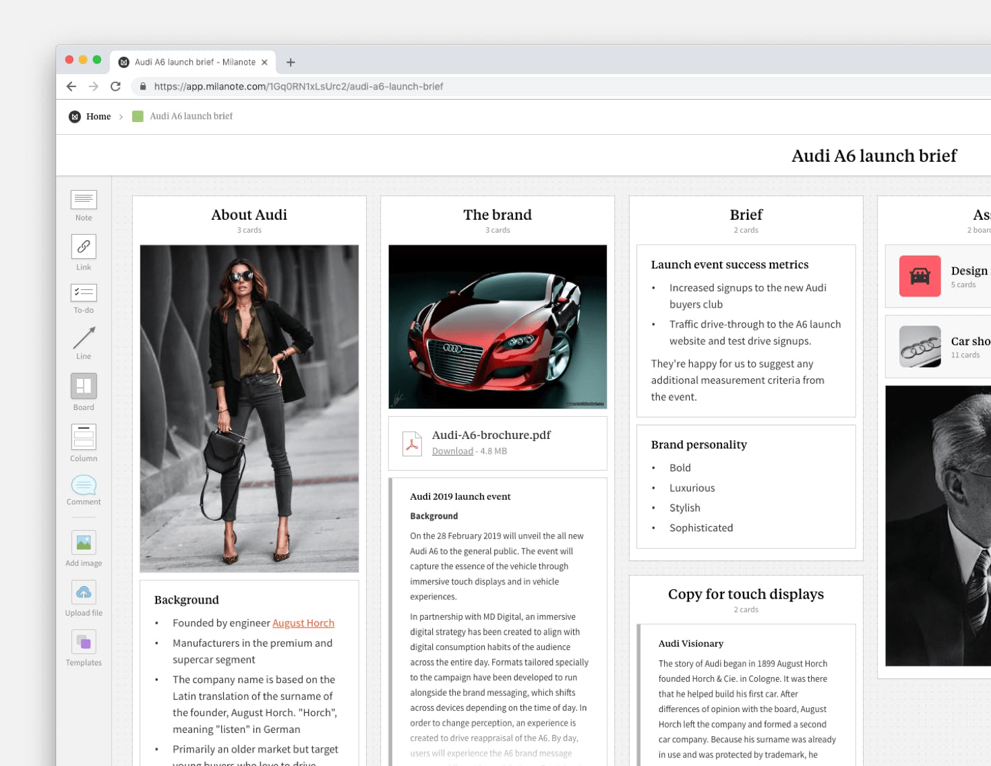Click Home in the breadcrumb

click(x=98, y=117)
